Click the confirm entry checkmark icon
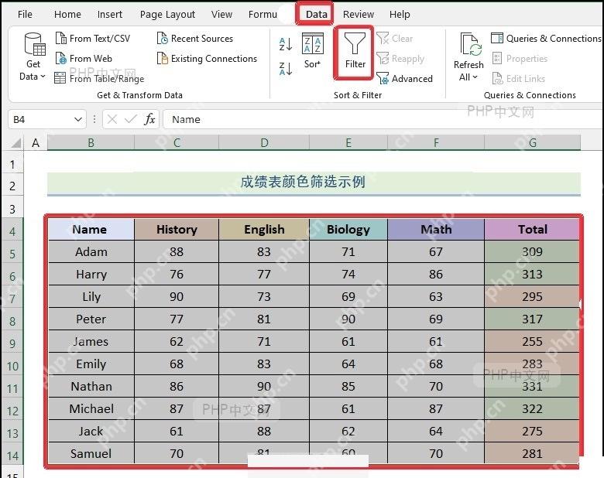Viewport: 604px width, 478px height. pyautogui.click(x=131, y=119)
